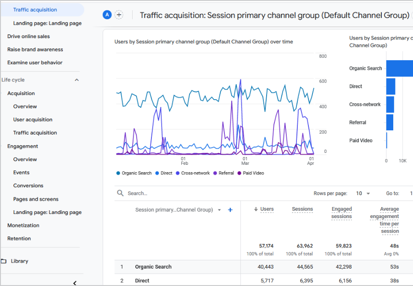Sort by Engaged sessions column header
Image resolution: width=413 pixels, height=286 pixels.
pyautogui.click(x=341, y=213)
